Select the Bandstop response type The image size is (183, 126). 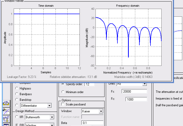click(x=17, y=100)
